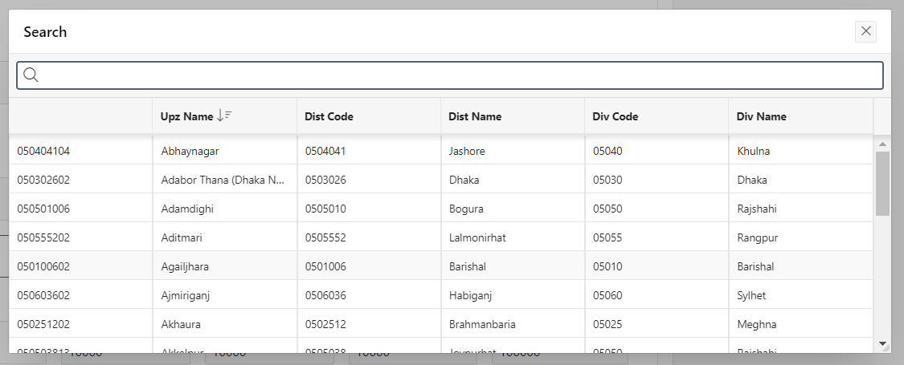This screenshot has height=365, width=904.
Task: Click the Div Code column header
Action: pos(616,116)
